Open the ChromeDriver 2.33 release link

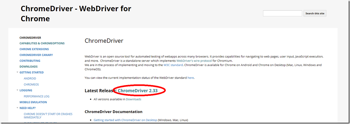138,91
